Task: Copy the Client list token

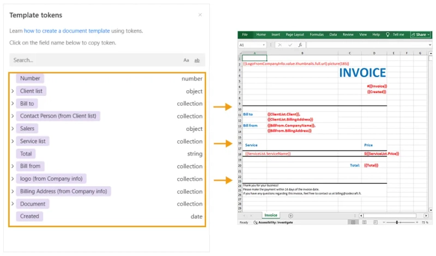Action: click(31, 91)
